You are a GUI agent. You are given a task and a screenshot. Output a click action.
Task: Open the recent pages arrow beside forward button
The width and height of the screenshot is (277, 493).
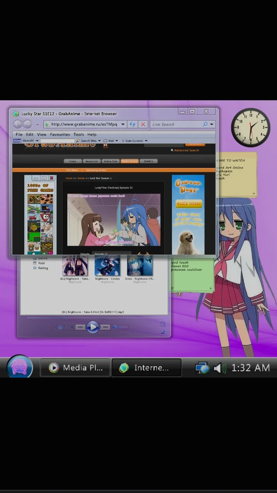coord(37,125)
